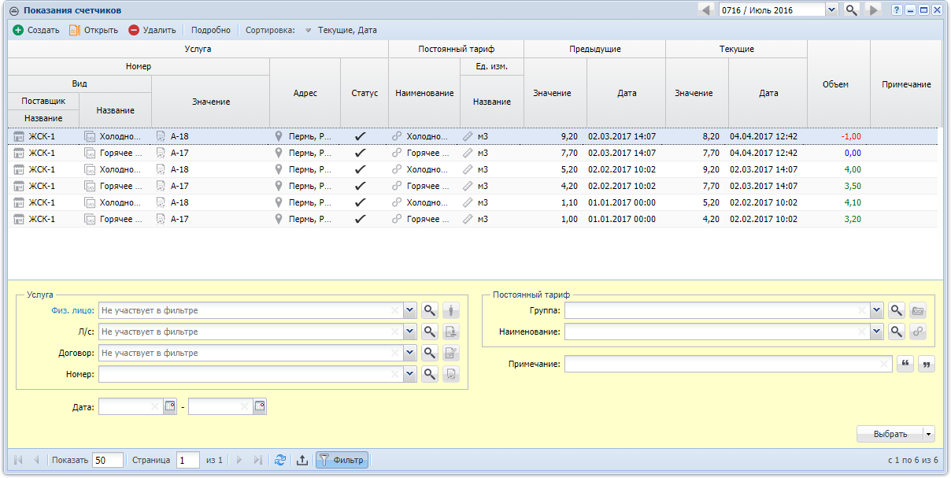Refresh the meter readings list
951x478 pixels.
280,460
